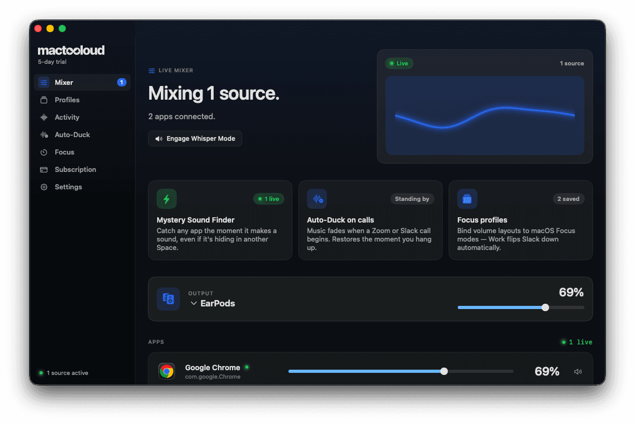
Task: Click the Google Chrome app icon
Action: 167,371
